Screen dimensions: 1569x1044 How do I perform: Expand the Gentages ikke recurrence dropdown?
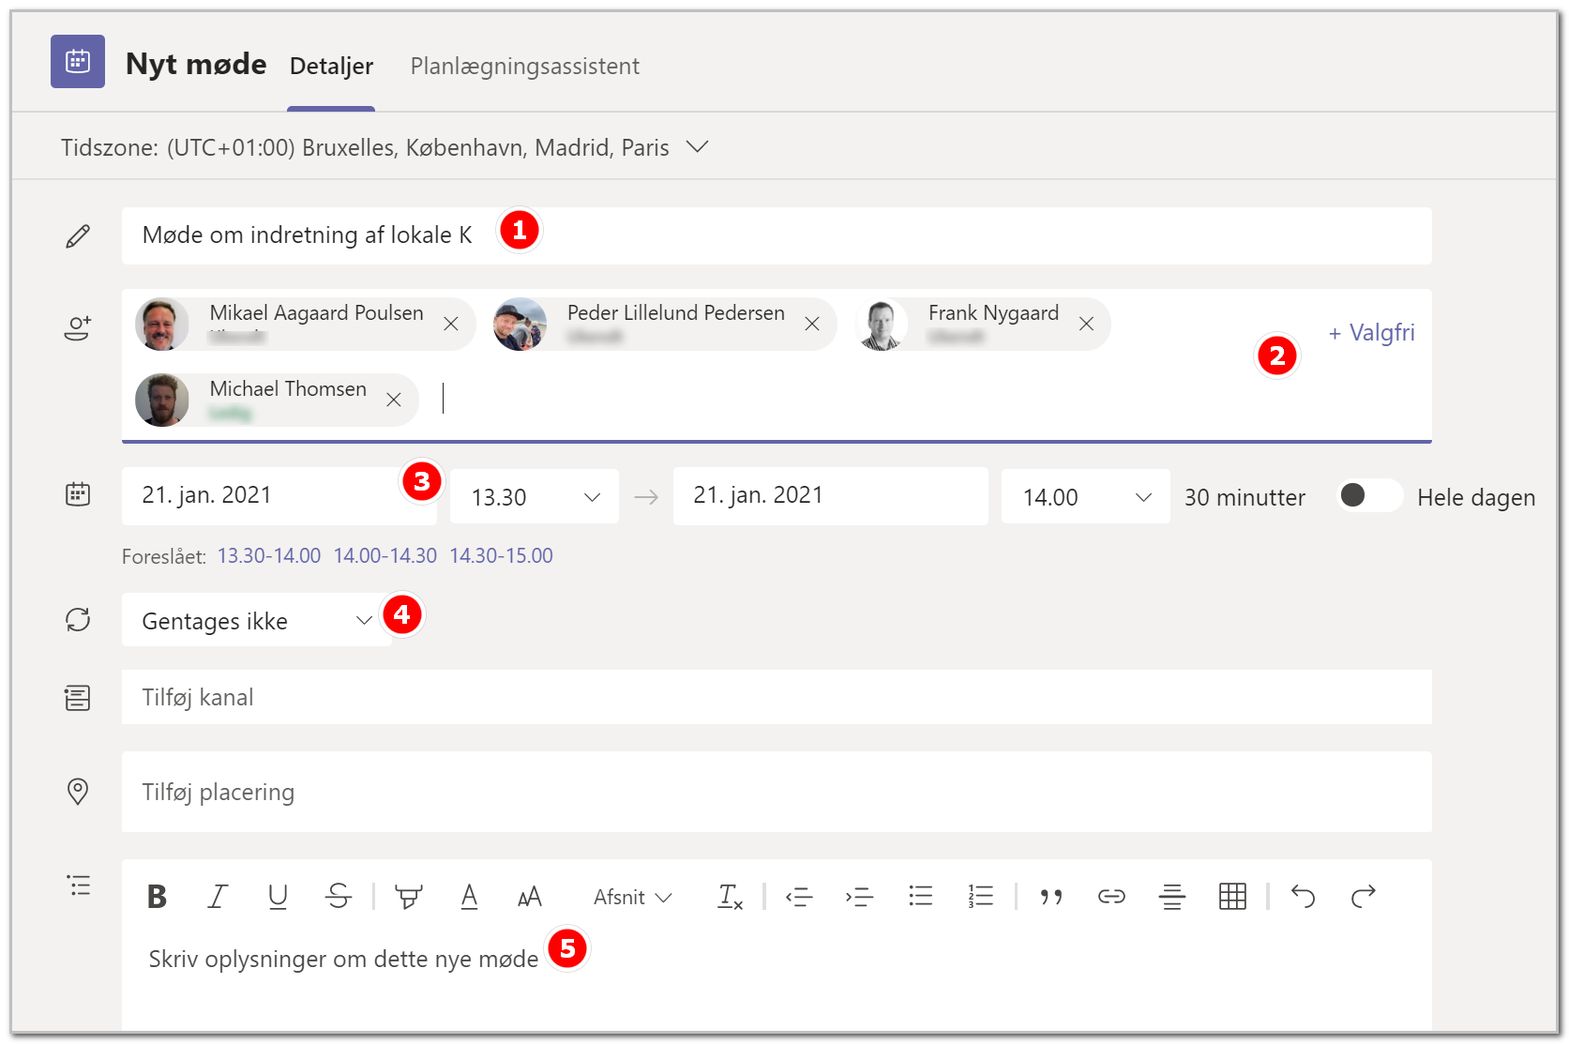tap(257, 620)
